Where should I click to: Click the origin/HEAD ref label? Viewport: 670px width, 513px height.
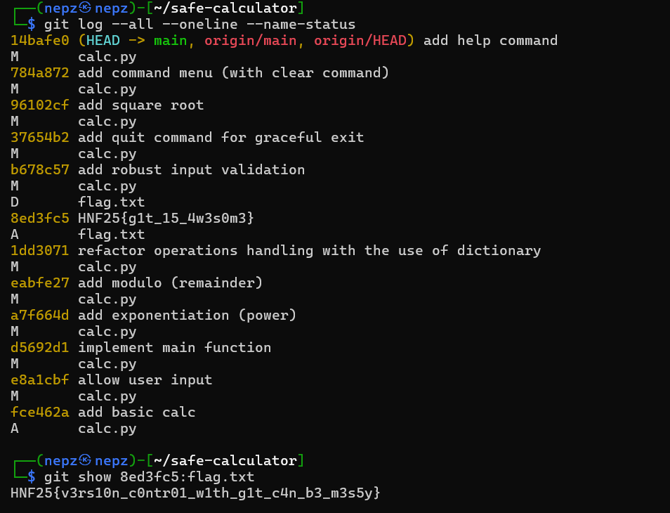[360, 41]
